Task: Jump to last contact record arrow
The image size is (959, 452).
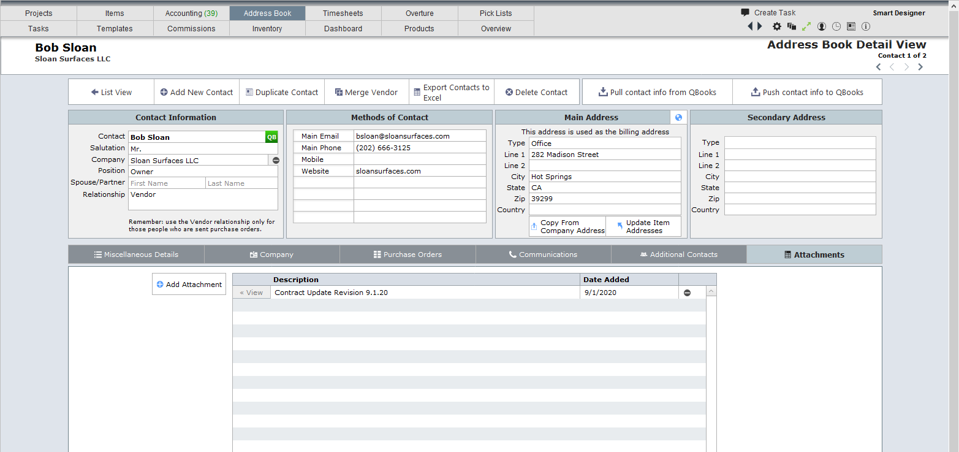Action: (920, 67)
